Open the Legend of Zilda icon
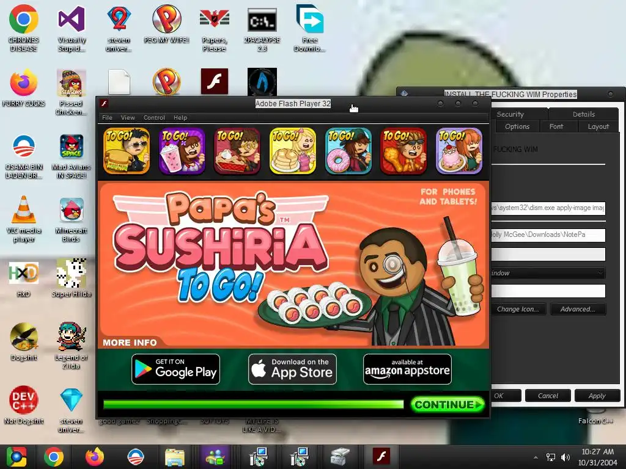This screenshot has height=469, width=626. pyautogui.click(x=71, y=346)
